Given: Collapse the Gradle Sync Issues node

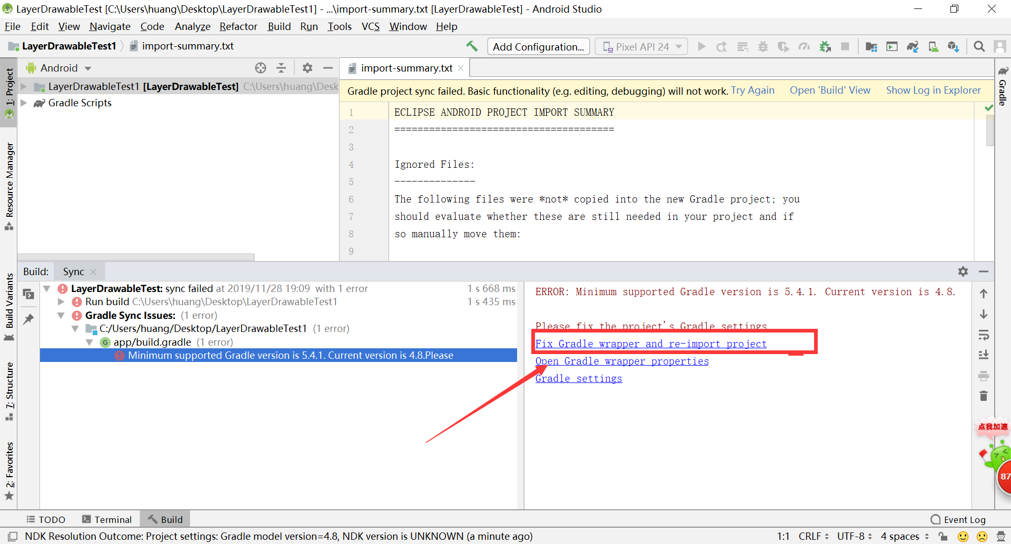Looking at the screenshot, I should [x=61, y=315].
